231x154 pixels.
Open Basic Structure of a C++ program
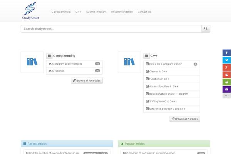[x=169, y=94]
